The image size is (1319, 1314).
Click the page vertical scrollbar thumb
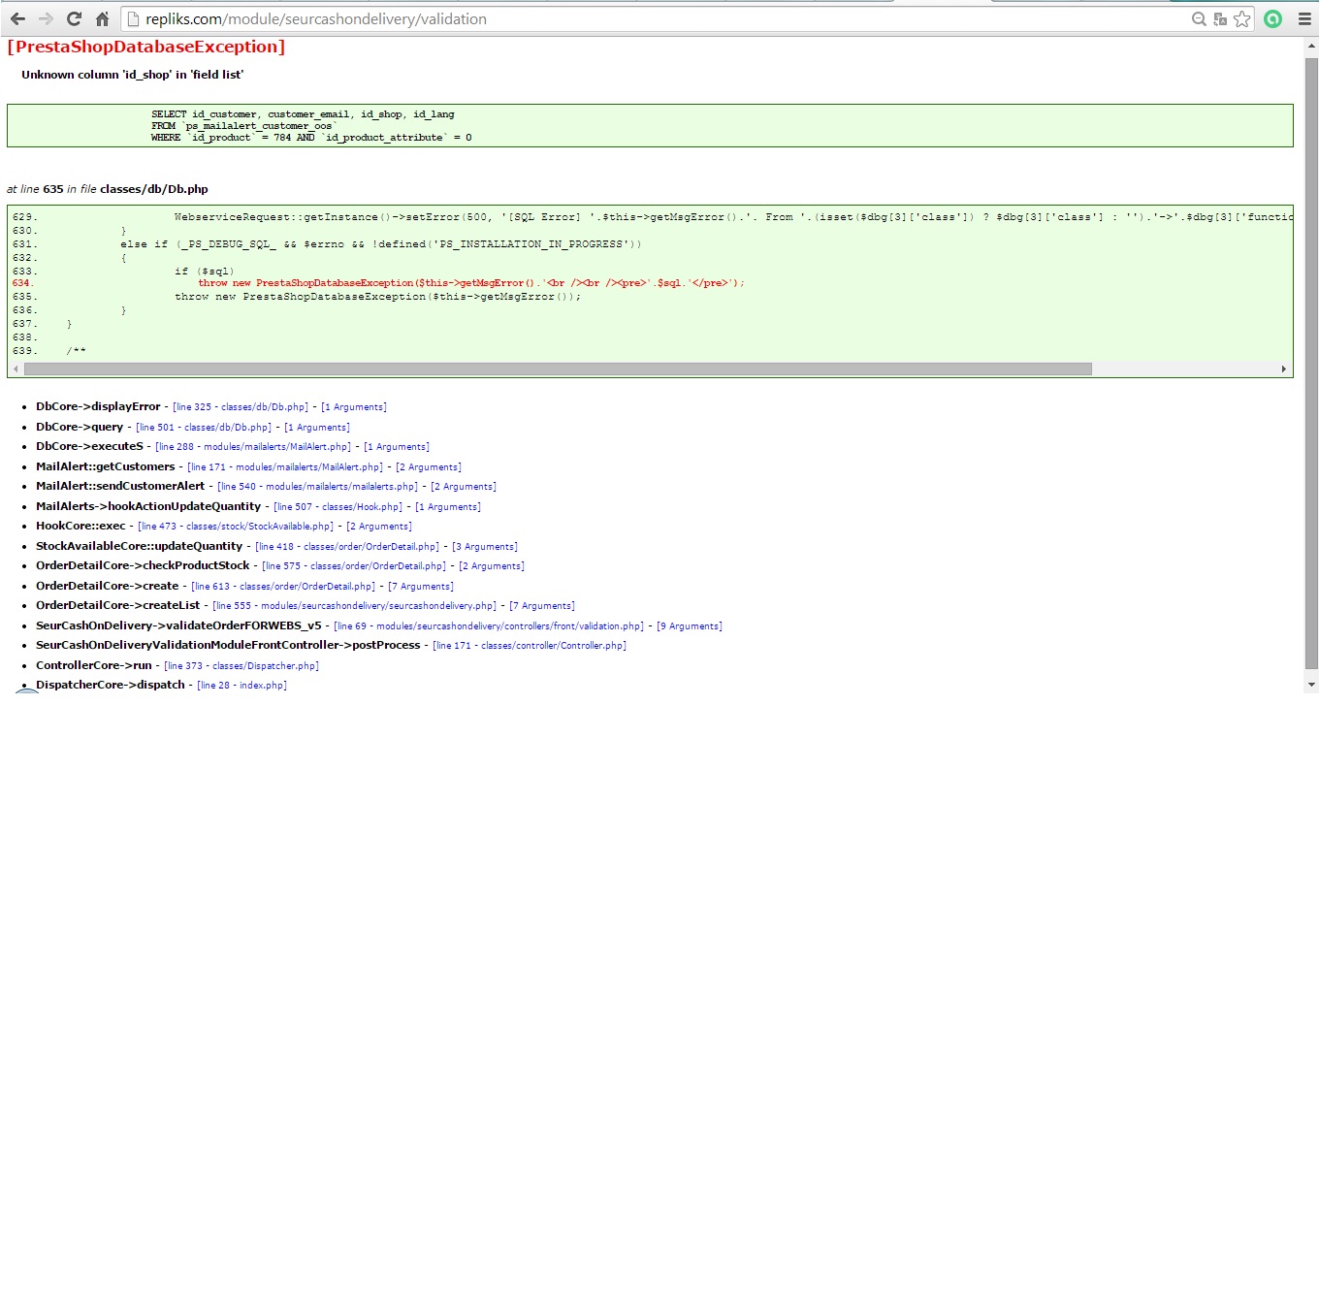coord(1311,364)
